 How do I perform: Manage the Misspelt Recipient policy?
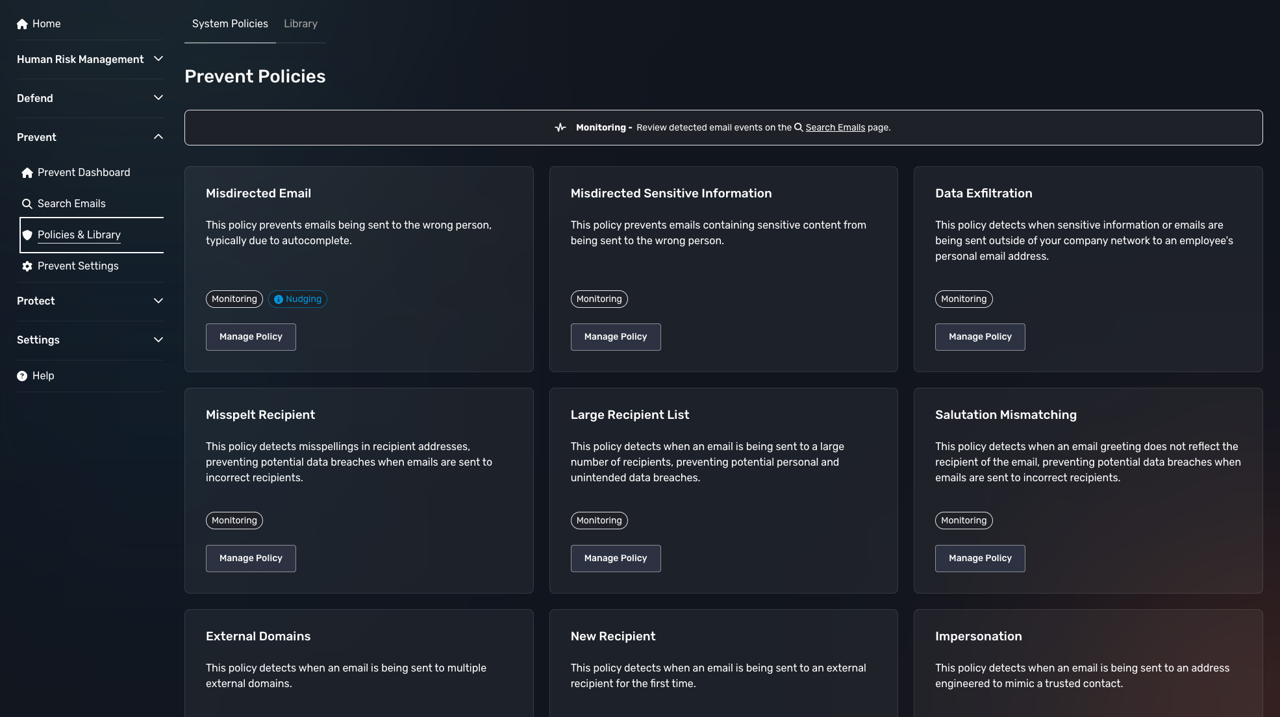[251, 559]
